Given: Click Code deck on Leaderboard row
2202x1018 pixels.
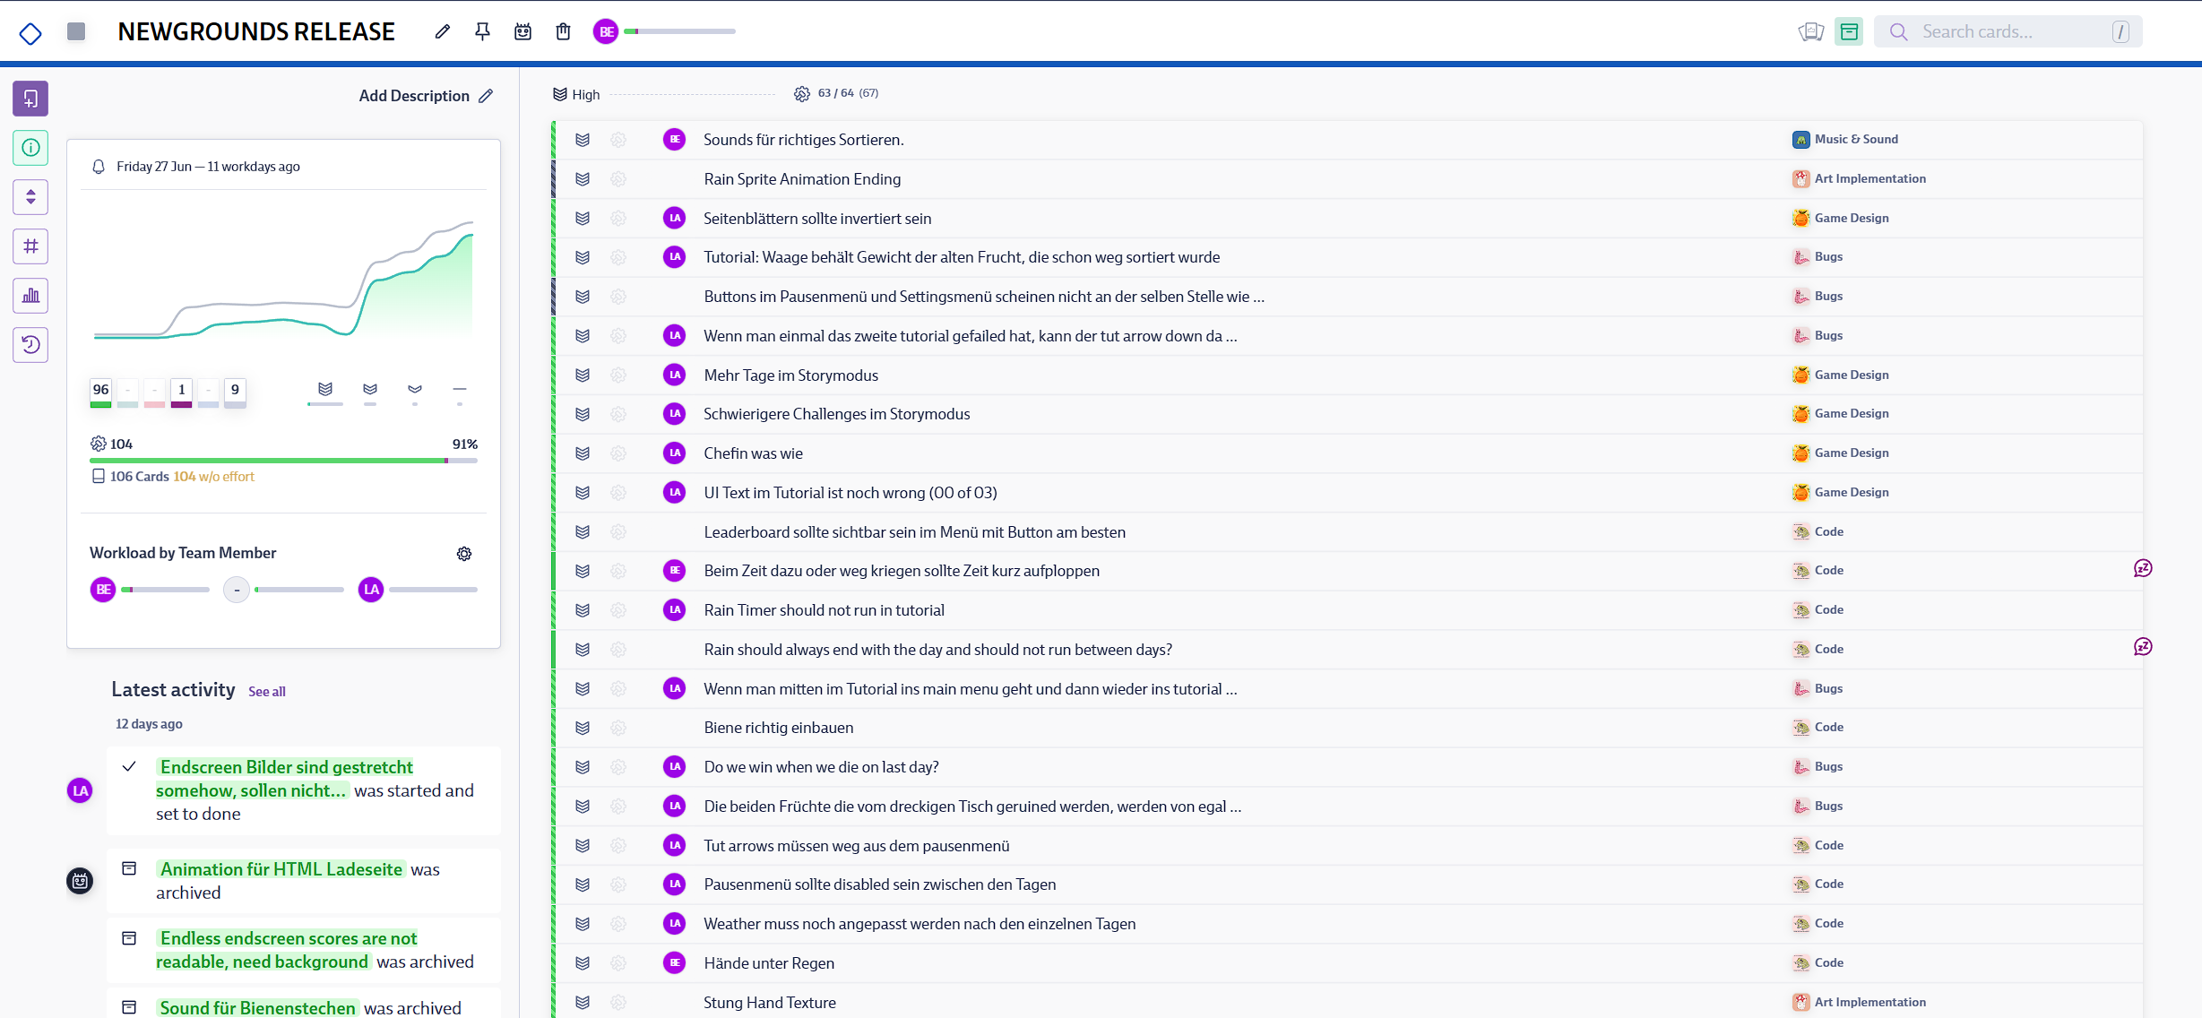Looking at the screenshot, I should point(1818,531).
